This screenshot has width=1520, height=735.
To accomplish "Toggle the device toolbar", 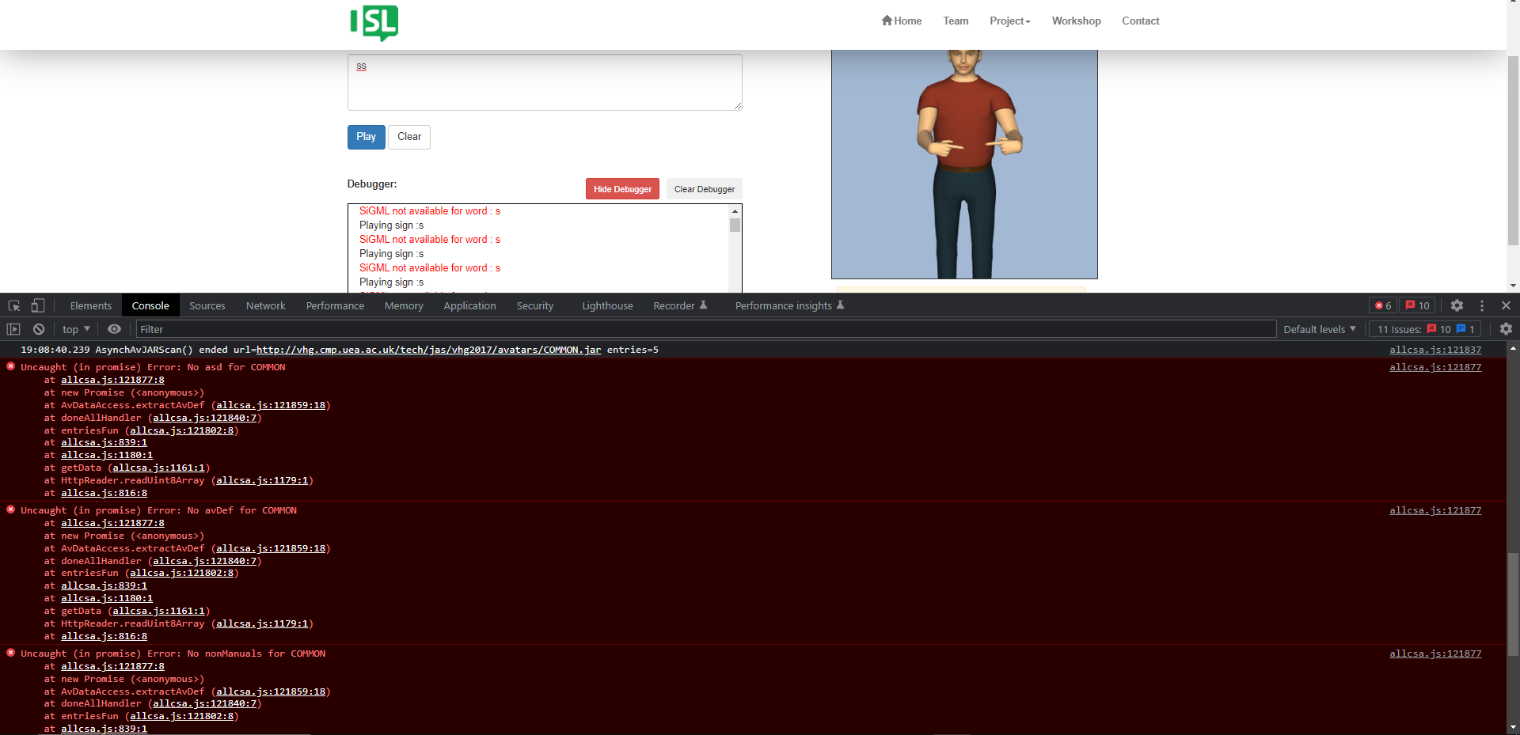I will click(x=38, y=305).
